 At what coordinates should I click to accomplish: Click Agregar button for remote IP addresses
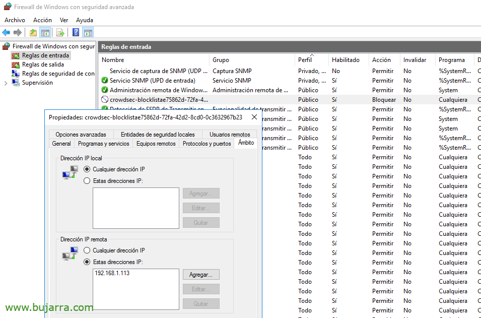point(201,275)
